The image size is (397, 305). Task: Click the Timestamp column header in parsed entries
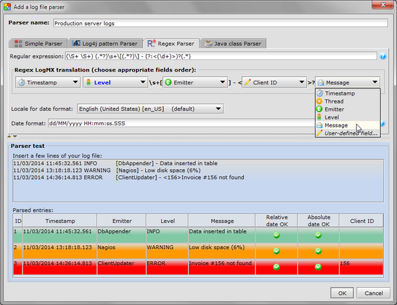[x=60, y=221]
